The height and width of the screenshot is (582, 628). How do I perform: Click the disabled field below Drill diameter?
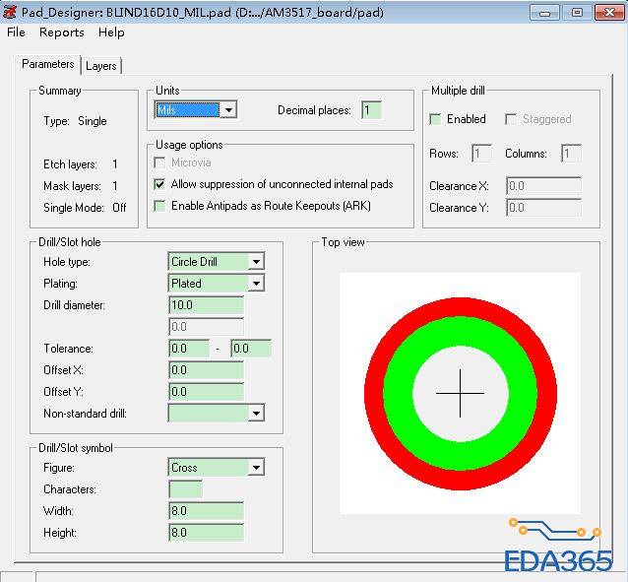pos(207,327)
